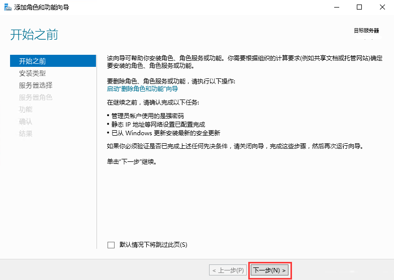Minimize the 添加角色和功能向导 window
The image size is (394, 280).
(337, 7)
